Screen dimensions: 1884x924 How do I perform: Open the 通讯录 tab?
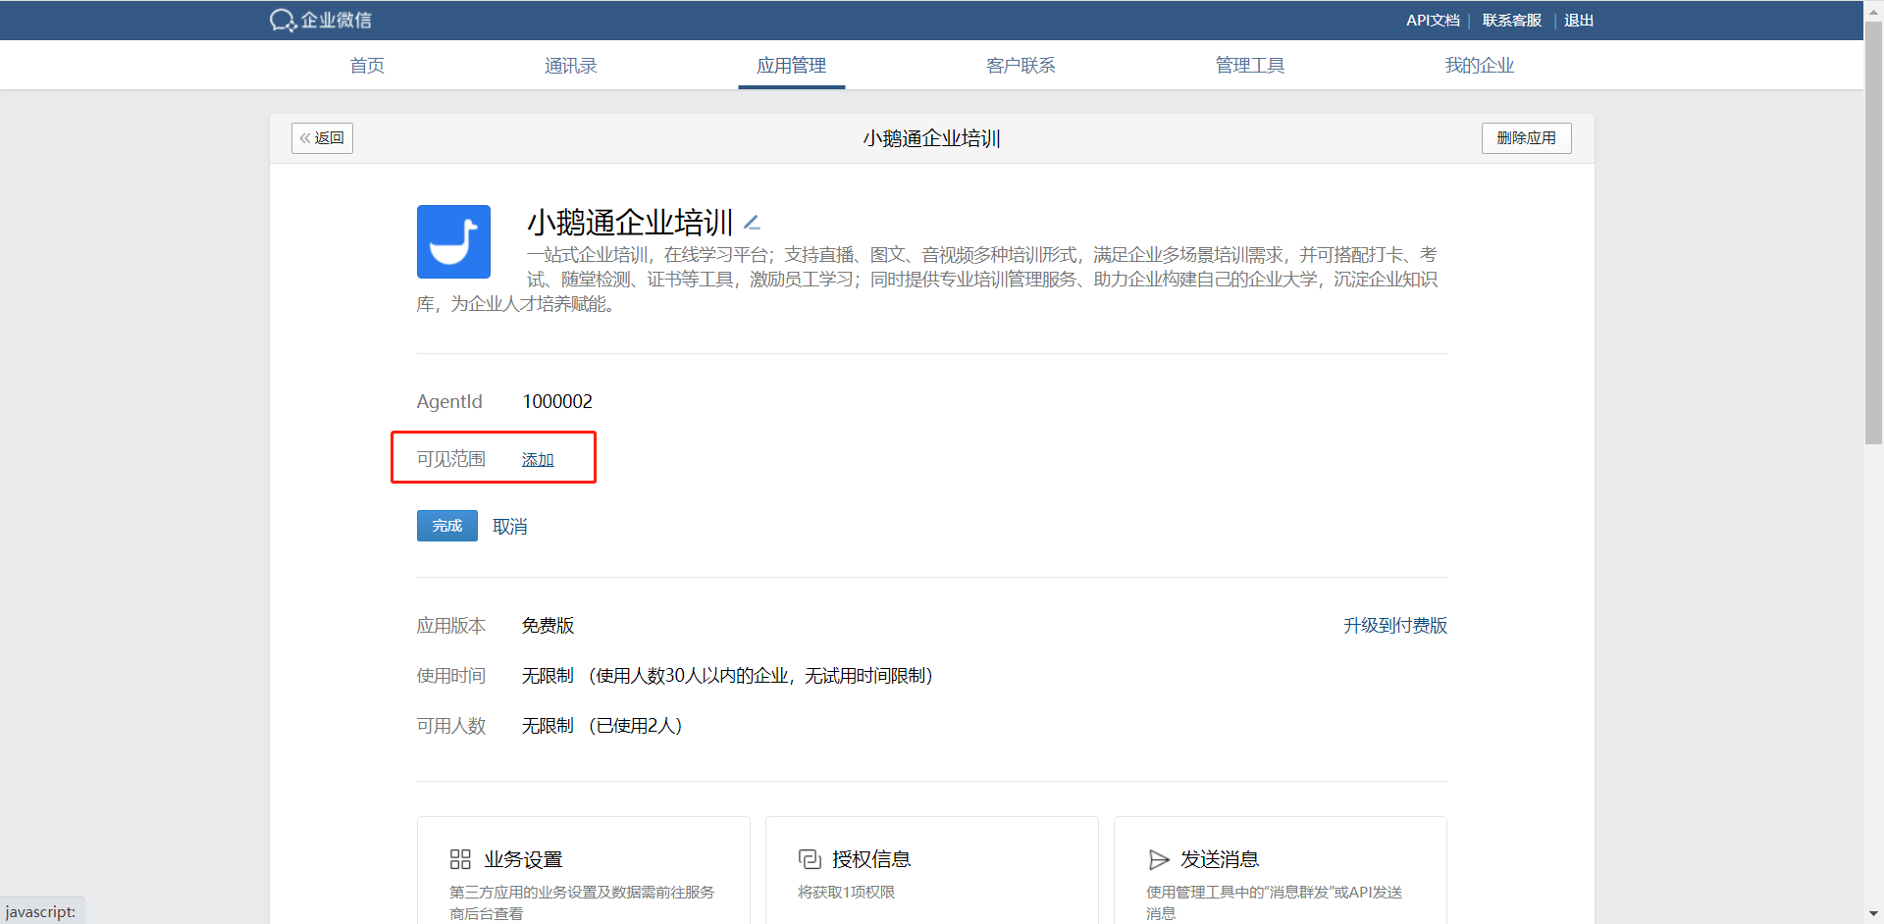(571, 66)
